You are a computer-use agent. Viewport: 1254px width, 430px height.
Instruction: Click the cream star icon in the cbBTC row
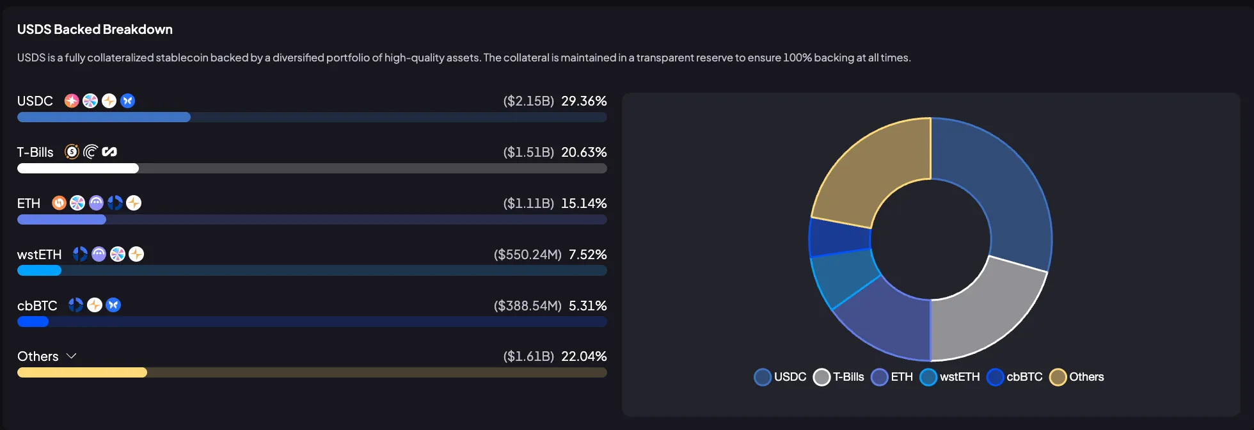[x=95, y=305]
